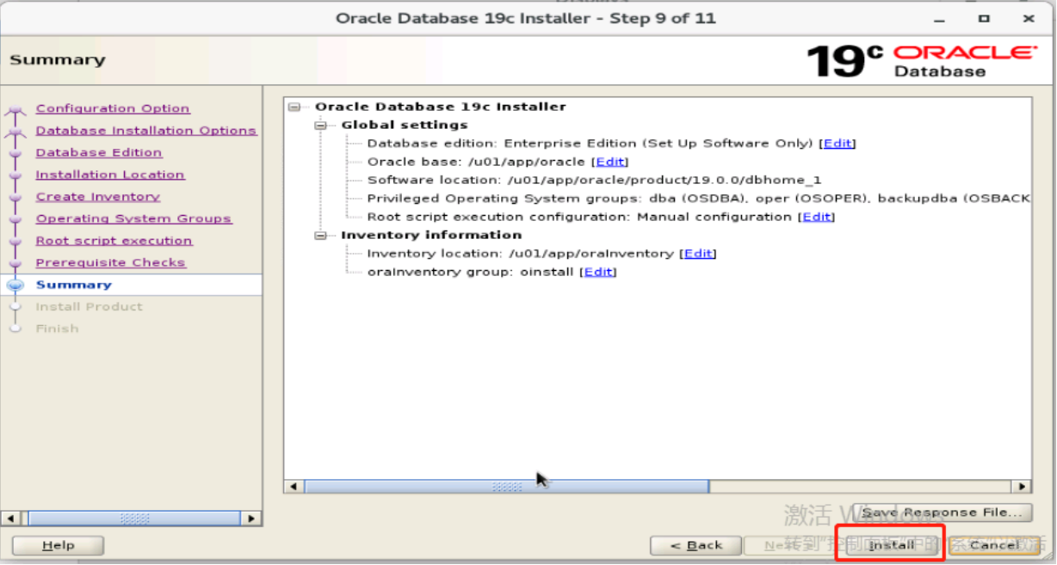
Task: Click the Help button
Action: 58,545
